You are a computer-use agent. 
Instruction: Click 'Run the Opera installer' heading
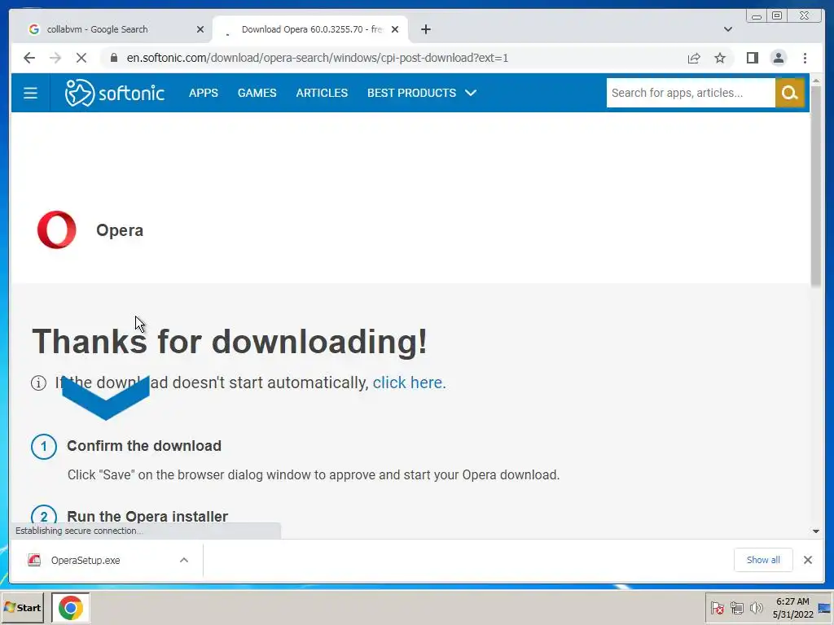coord(147,516)
